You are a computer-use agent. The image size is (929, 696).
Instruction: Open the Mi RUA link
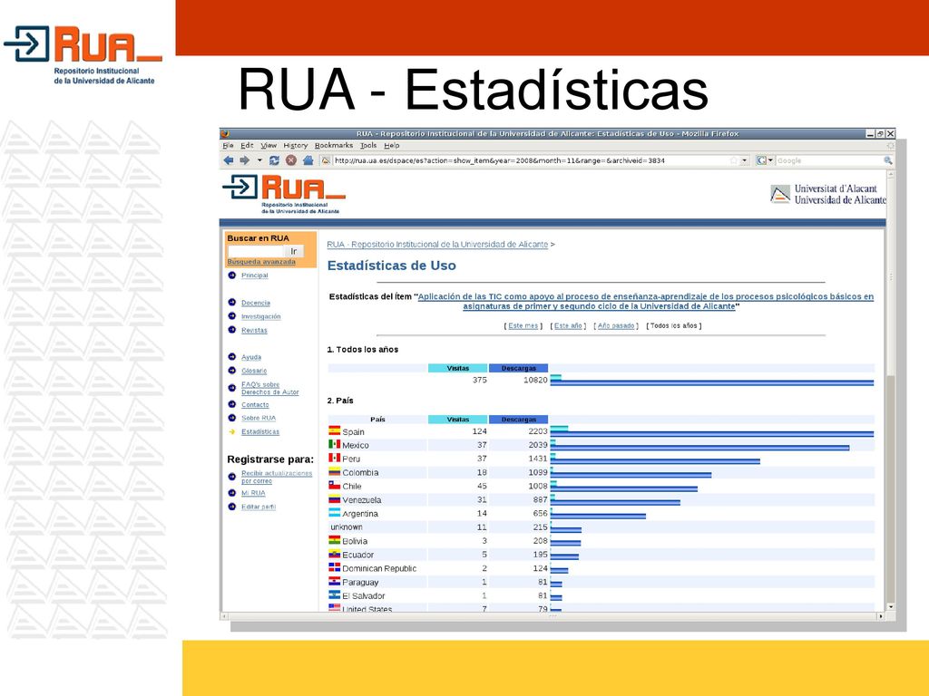coord(253,493)
